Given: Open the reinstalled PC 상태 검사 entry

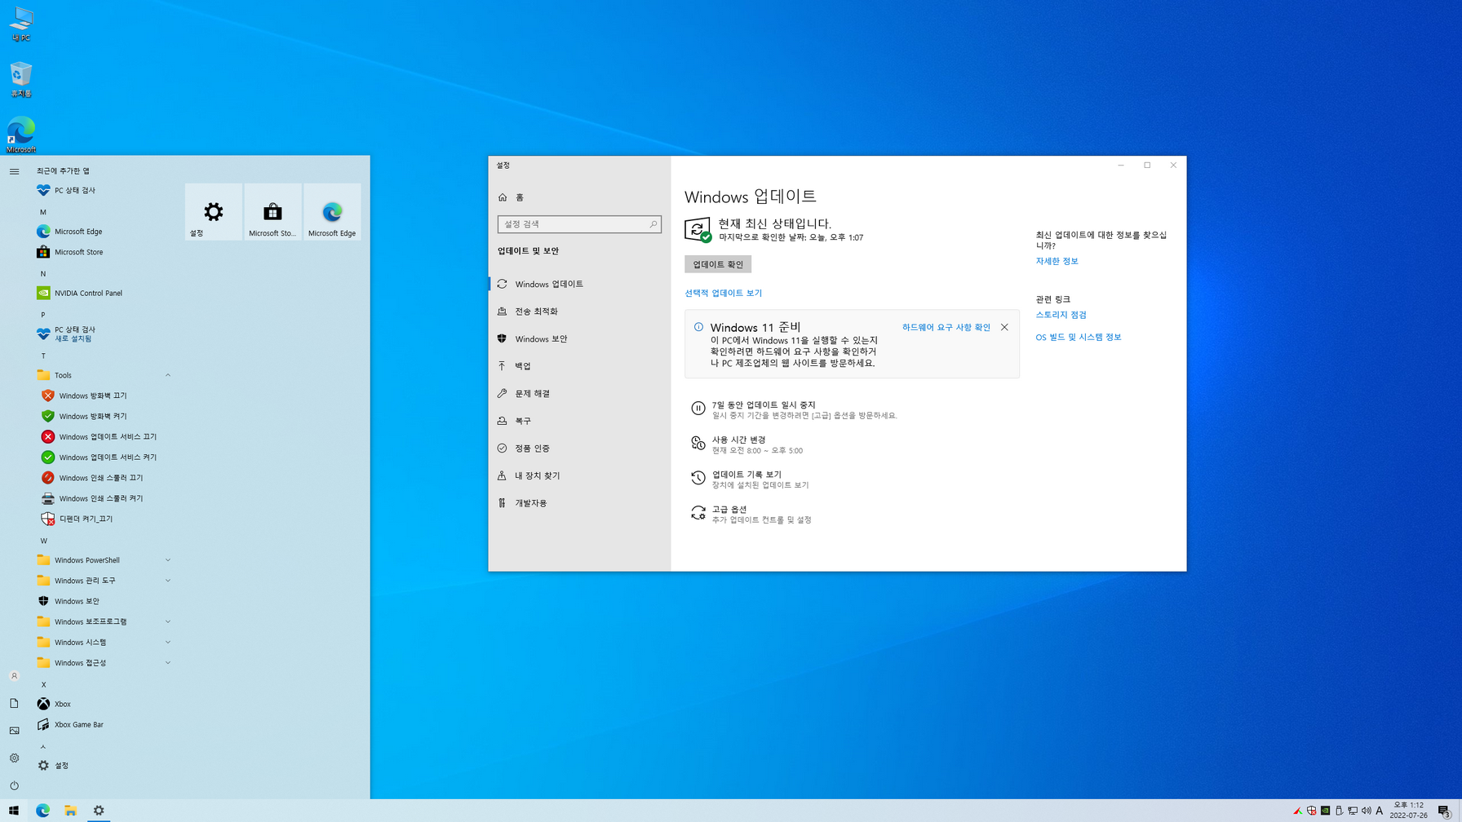Looking at the screenshot, I should click(x=102, y=334).
